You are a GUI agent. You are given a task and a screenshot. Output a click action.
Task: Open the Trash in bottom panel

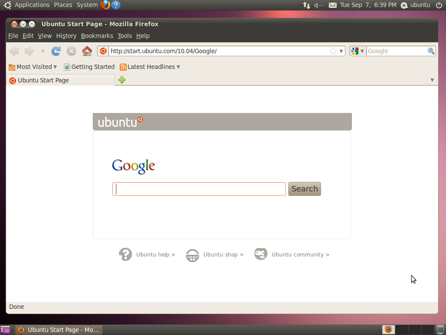(440, 330)
